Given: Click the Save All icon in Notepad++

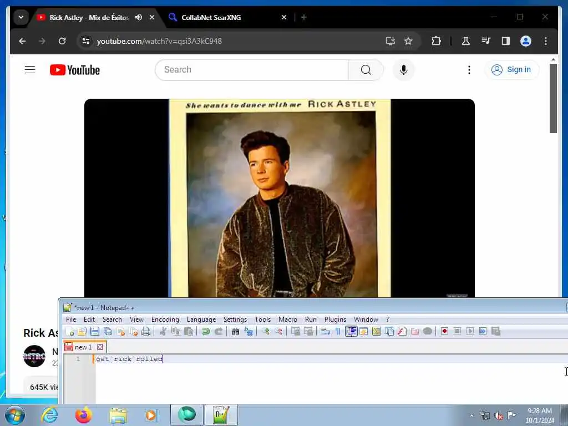Looking at the screenshot, I should point(108,331).
